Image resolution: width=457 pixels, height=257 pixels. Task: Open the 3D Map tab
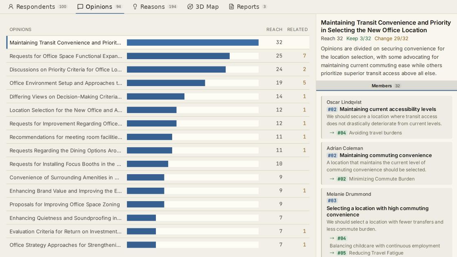coord(203,7)
